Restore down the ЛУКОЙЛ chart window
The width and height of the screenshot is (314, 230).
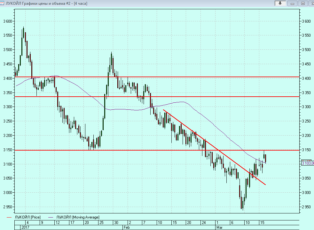tap(303, 3)
